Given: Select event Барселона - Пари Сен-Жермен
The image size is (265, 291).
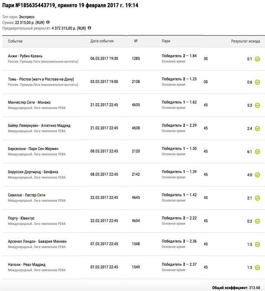Looking at the screenshot, I should [33, 149].
